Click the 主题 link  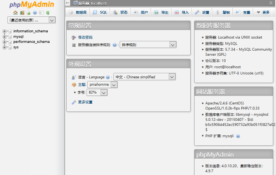[x=82, y=85]
